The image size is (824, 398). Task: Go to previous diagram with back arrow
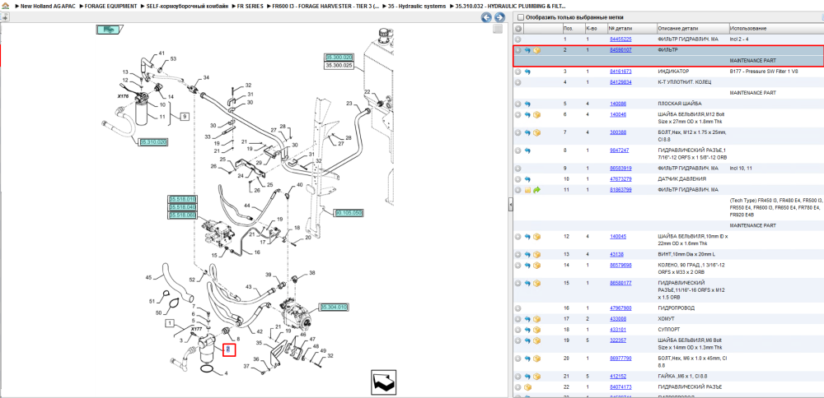[487, 17]
